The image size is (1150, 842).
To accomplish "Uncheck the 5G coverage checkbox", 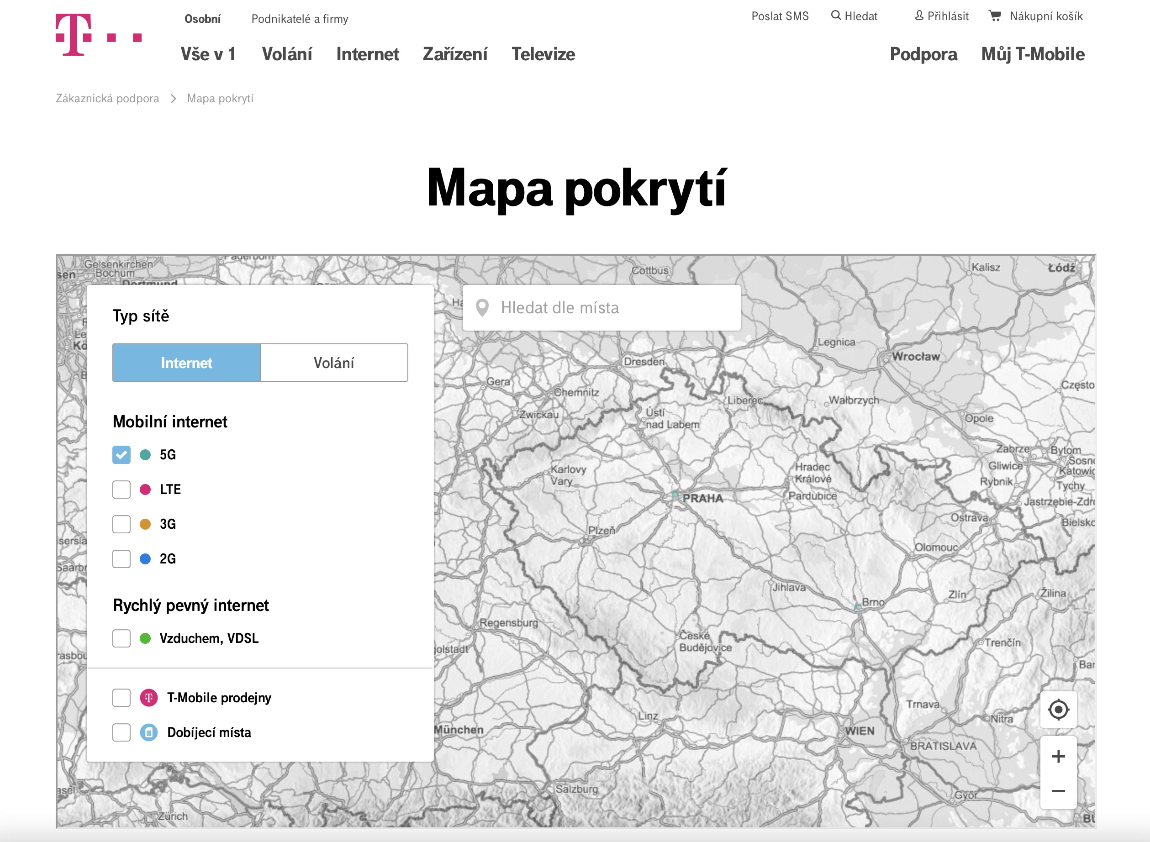I will click(x=121, y=455).
